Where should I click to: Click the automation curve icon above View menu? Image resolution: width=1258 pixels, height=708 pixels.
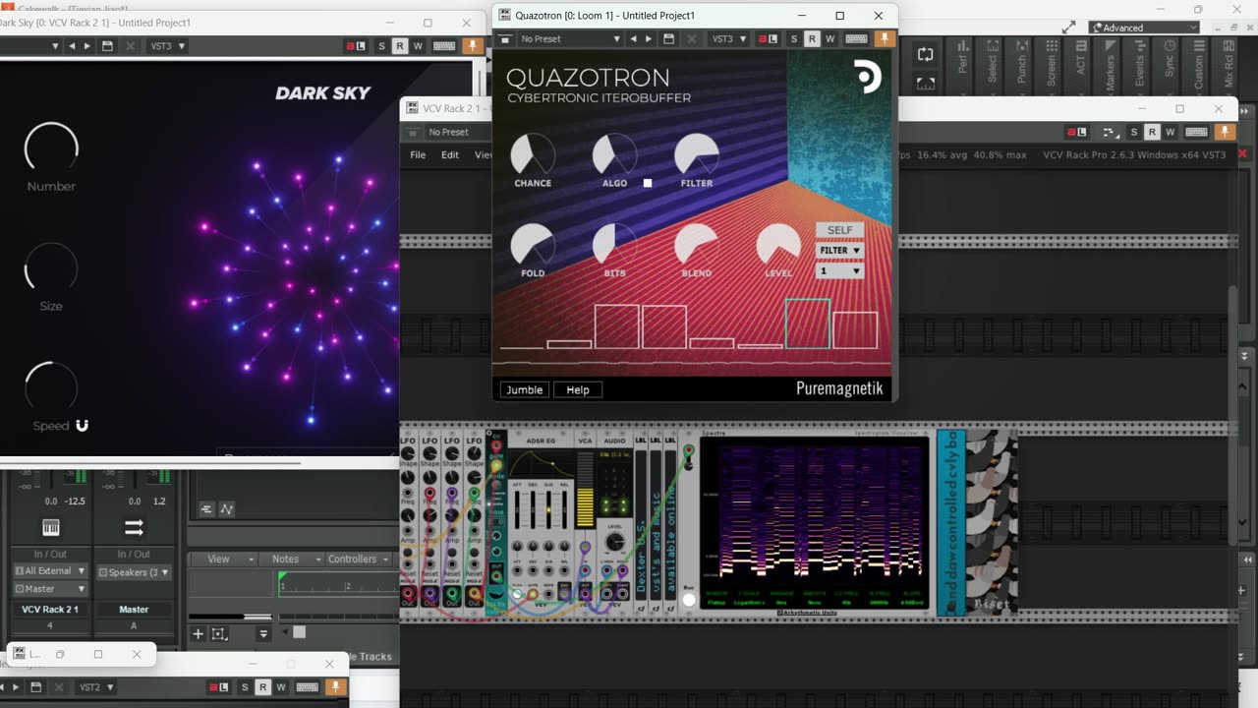click(227, 508)
